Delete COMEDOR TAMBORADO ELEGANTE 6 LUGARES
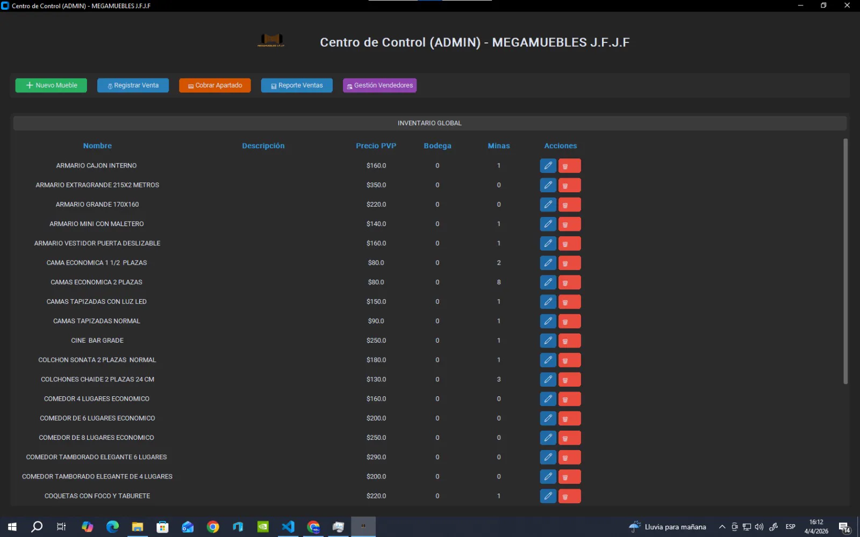The width and height of the screenshot is (860, 537). [570, 457]
